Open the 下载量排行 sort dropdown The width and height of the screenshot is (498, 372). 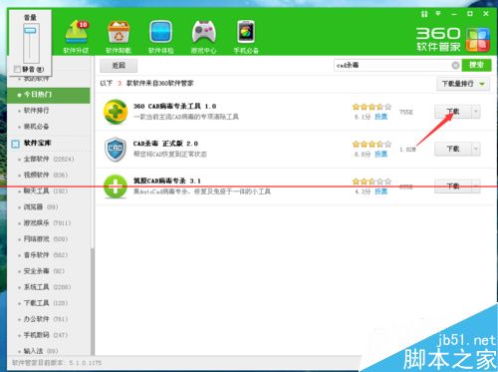click(463, 84)
